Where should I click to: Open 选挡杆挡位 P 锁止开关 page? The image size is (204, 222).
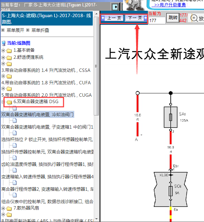[47, 139]
